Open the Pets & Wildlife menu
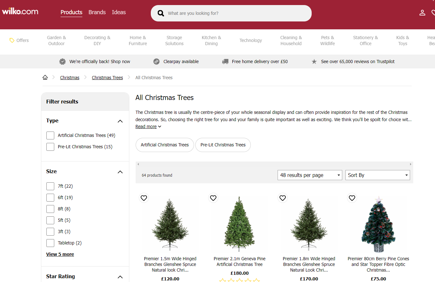The height and width of the screenshot is (282, 435). coord(328,40)
